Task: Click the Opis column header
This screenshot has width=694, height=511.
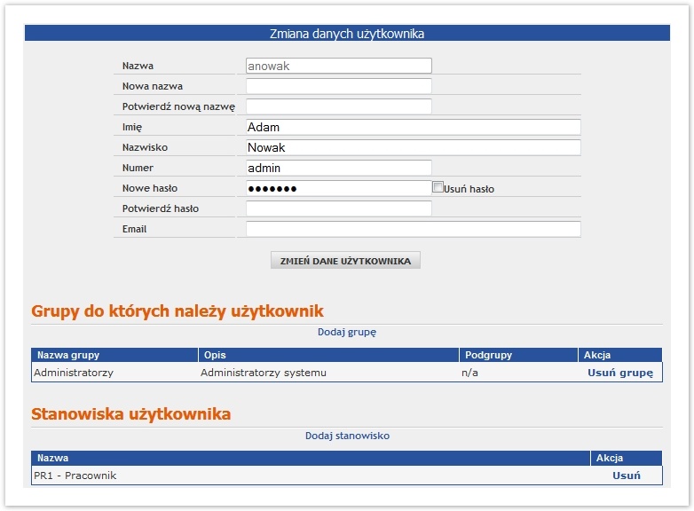Action: (215, 355)
